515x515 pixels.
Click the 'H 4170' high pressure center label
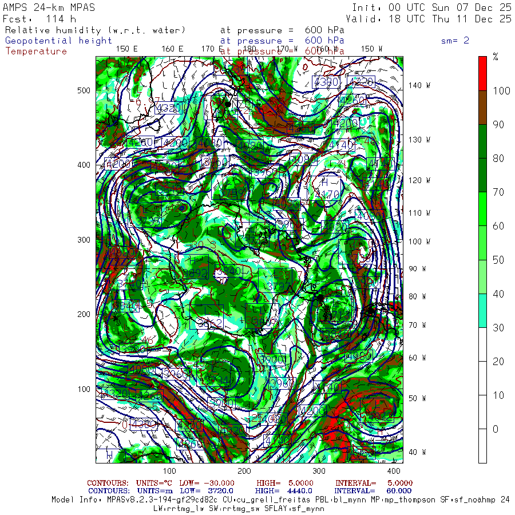[x=327, y=189]
